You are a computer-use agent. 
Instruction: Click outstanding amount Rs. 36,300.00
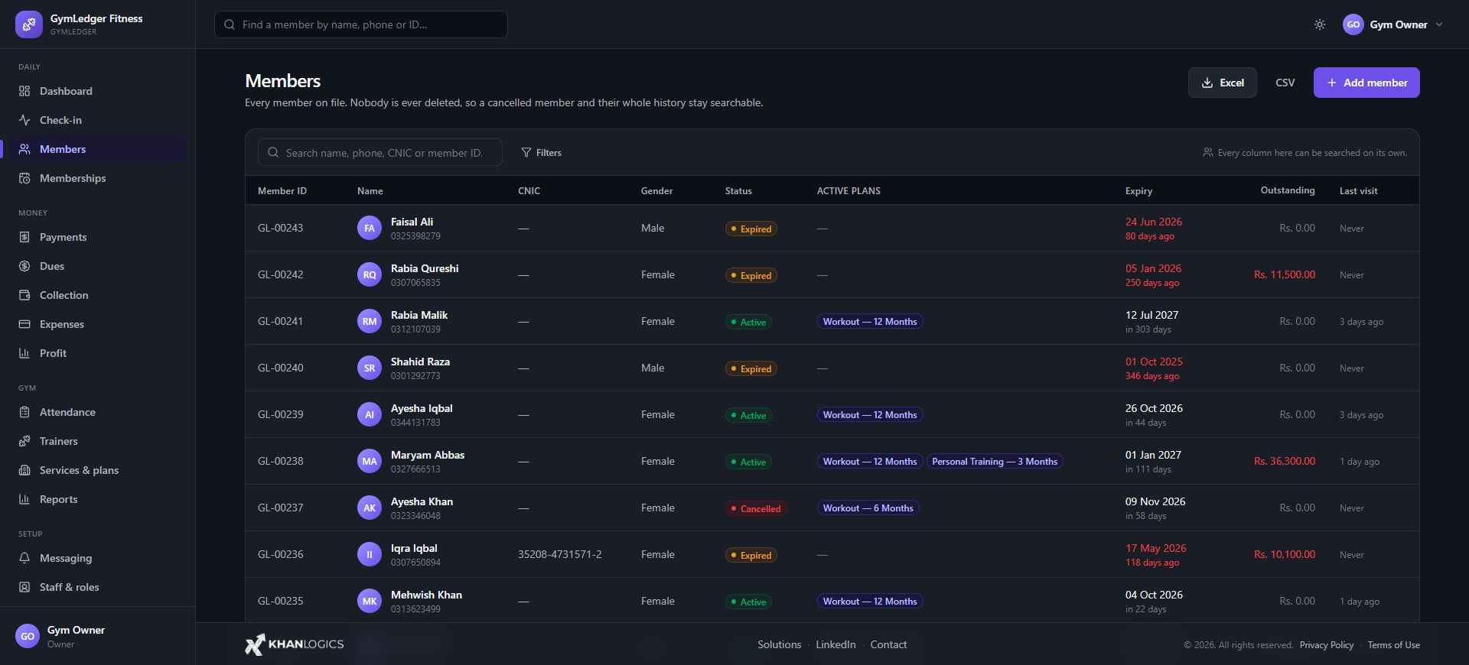[x=1285, y=461]
